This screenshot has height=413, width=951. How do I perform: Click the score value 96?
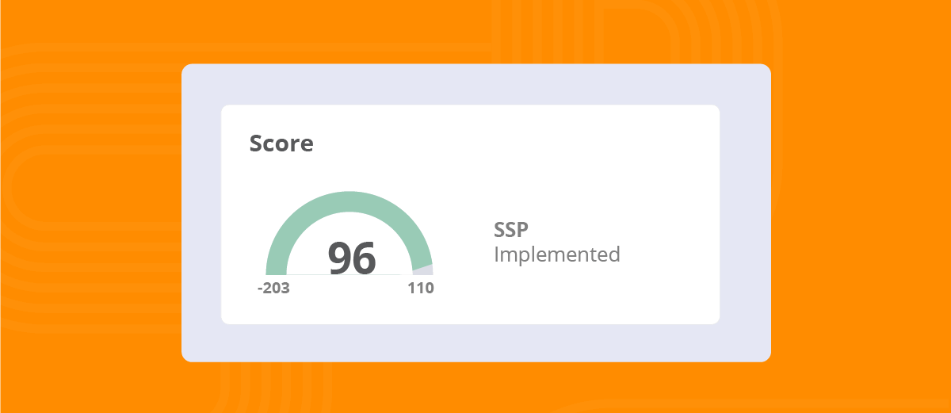(x=351, y=258)
